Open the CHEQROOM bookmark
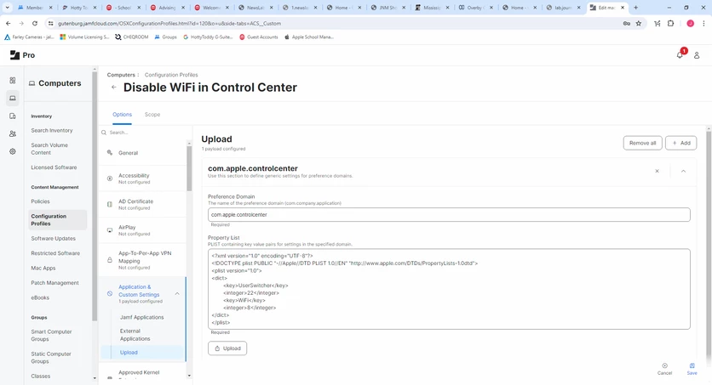Viewport: 712px width, 385px height. click(132, 37)
